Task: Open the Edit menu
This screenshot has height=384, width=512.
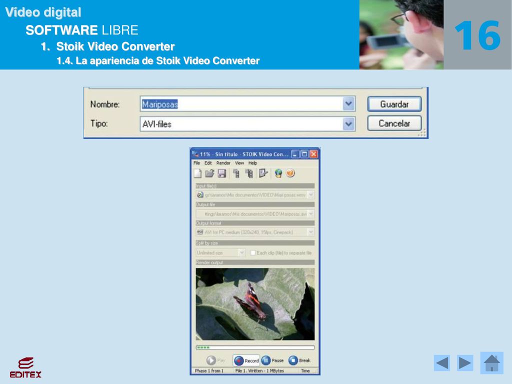Action: coord(208,163)
